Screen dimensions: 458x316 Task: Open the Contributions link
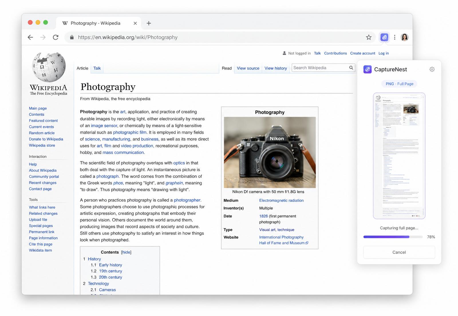coord(335,53)
